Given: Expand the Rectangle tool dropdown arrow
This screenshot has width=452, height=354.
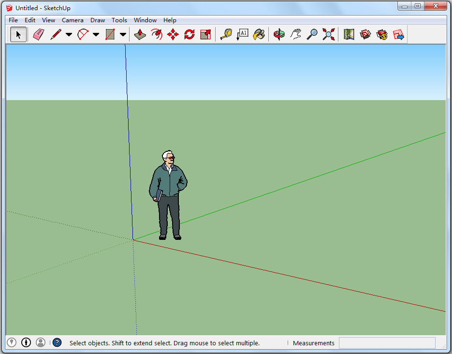Looking at the screenshot, I should point(123,34).
